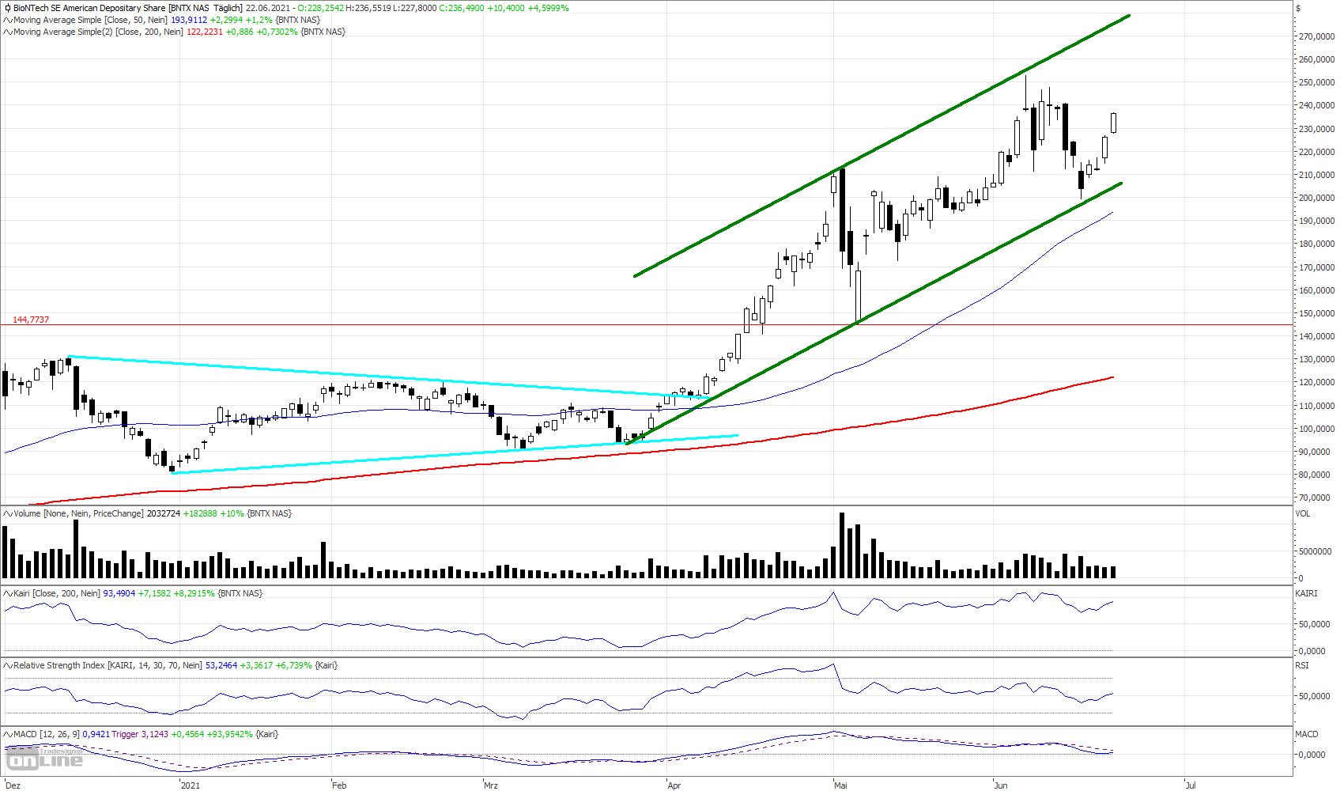The image size is (1344, 791).
Task: Click the wave icon beside MACD label
Action: [8, 734]
